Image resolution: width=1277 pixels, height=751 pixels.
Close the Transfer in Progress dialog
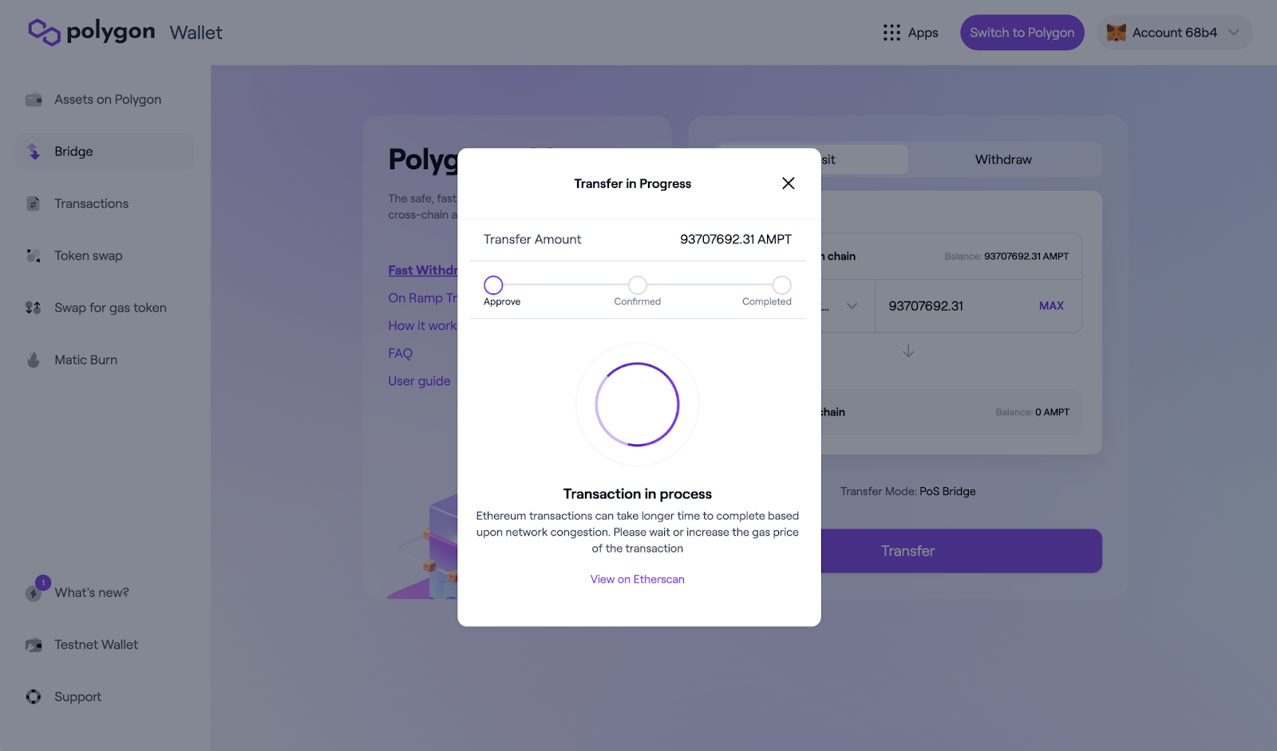point(789,183)
